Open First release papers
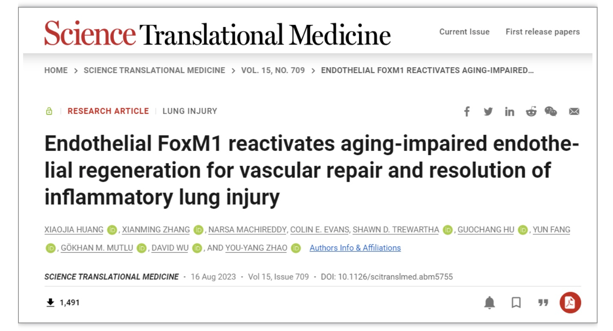Image resolution: width=613 pixels, height=331 pixels. (543, 32)
